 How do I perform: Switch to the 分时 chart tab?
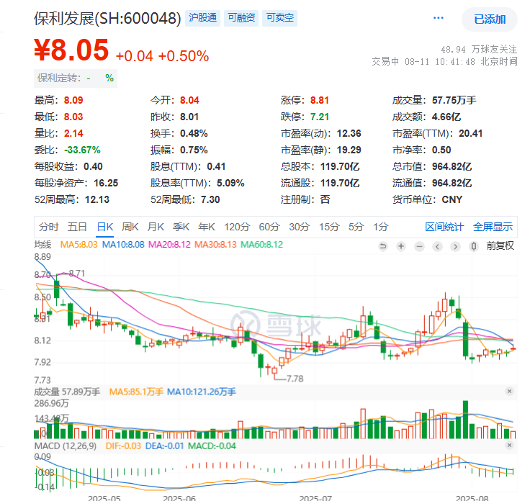[49, 227]
